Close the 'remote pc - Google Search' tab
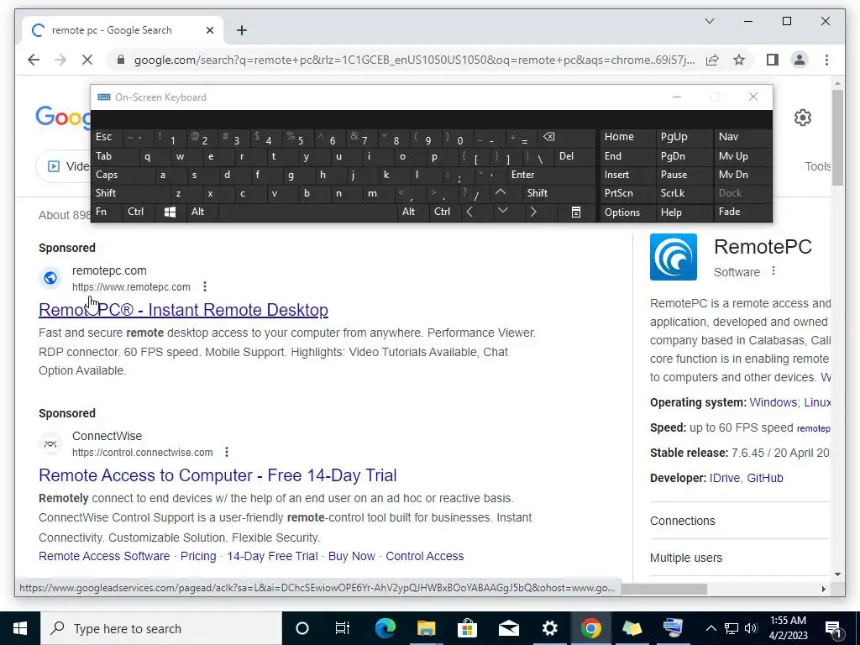The height and width of the screenshot is (645, 860). pos(209,30)
